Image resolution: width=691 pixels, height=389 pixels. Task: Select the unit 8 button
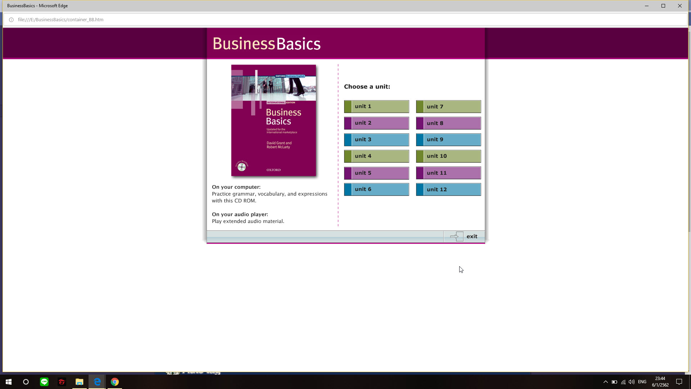pyautogui.click(x=448, y=123)
